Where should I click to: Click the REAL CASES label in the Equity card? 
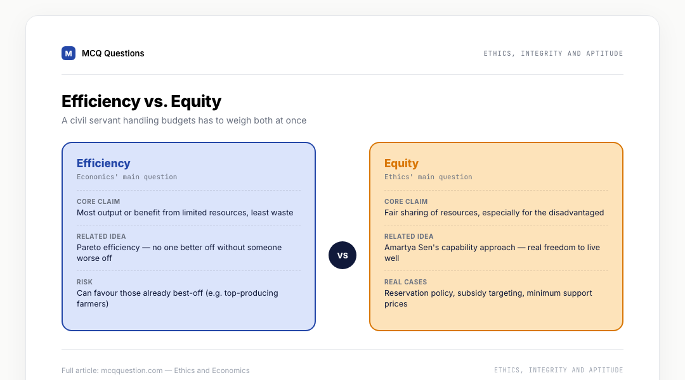pyautogui.click(x=405, y=282)
